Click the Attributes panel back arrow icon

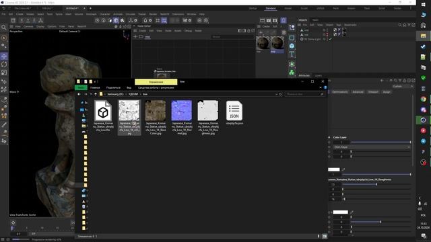click(x=382, y=81)
